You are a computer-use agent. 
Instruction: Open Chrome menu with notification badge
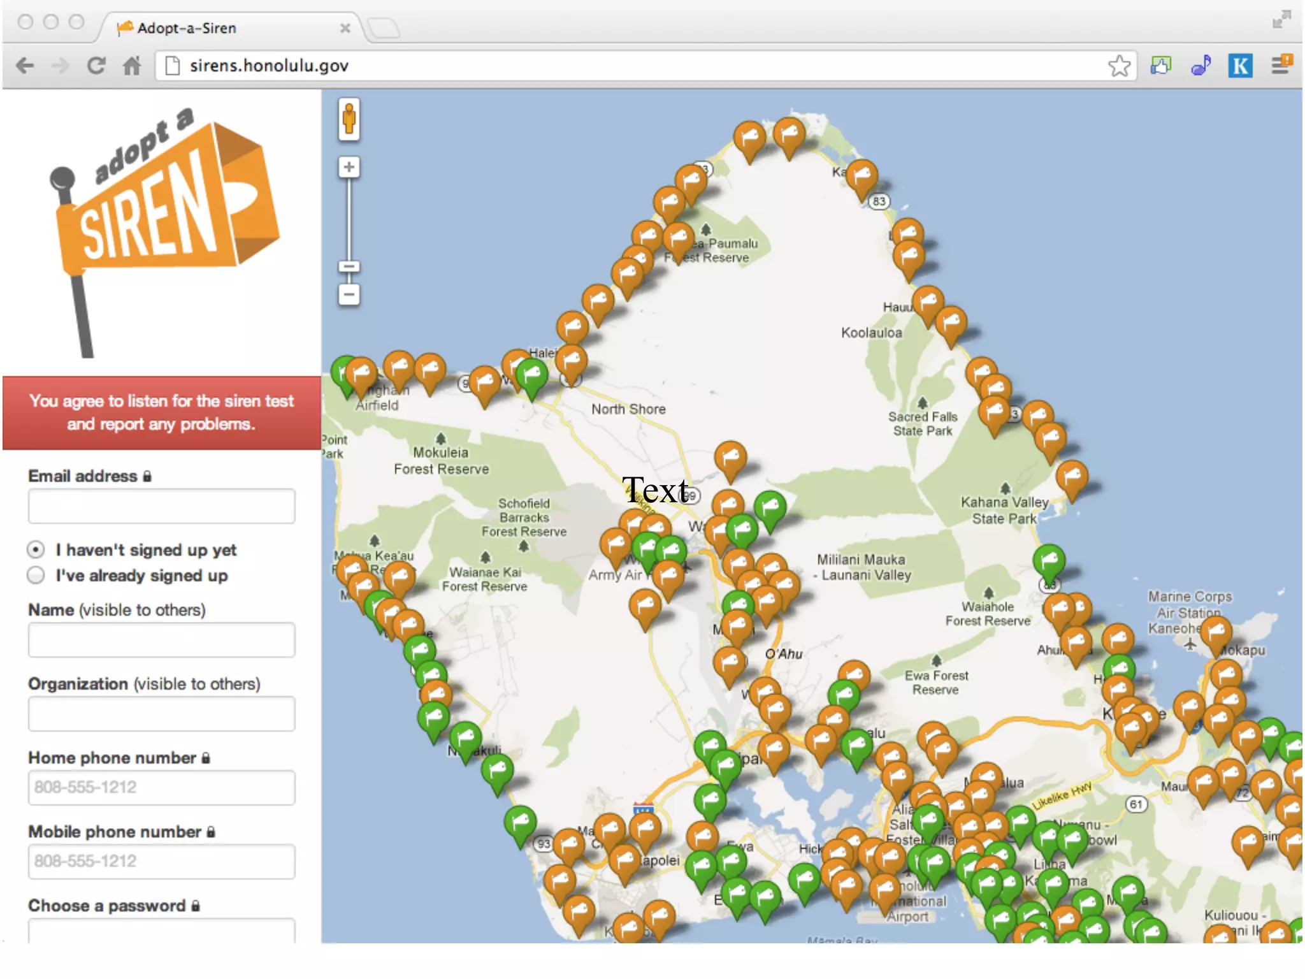pos(1281,64)
